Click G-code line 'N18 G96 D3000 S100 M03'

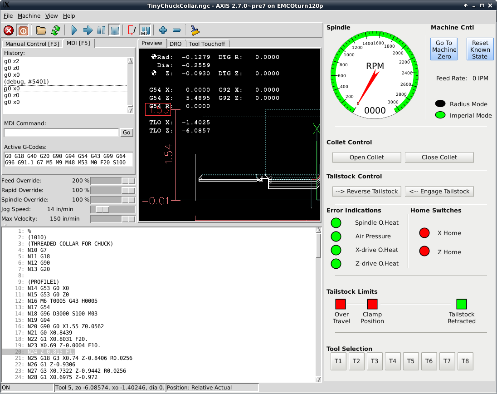pyautogui.click(x=63, y=313)
